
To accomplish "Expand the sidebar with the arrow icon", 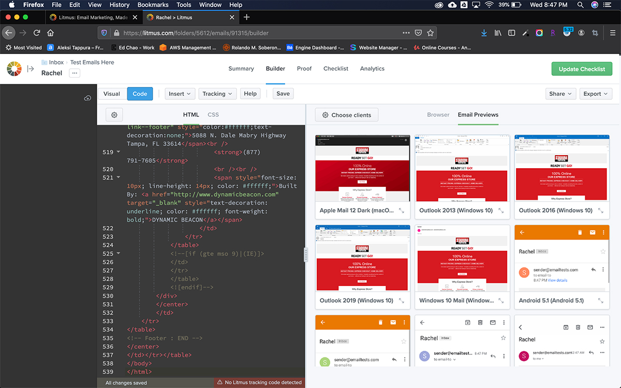I will [x=31, y=68].
